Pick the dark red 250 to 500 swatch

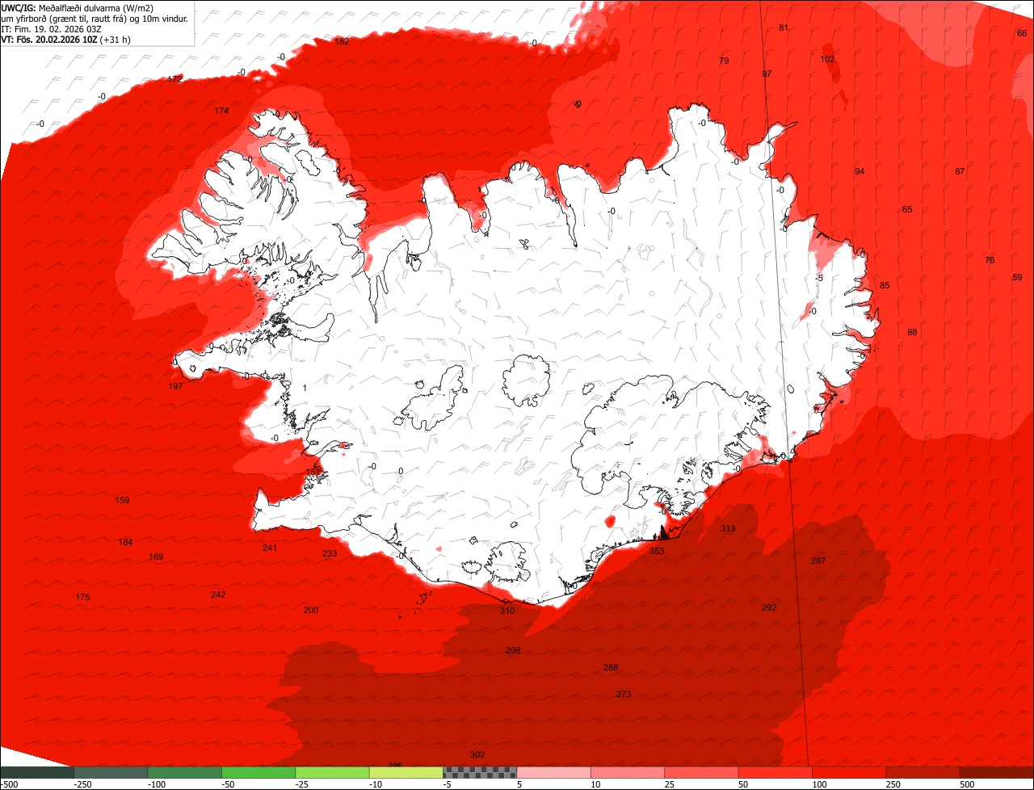coord(923,771)
